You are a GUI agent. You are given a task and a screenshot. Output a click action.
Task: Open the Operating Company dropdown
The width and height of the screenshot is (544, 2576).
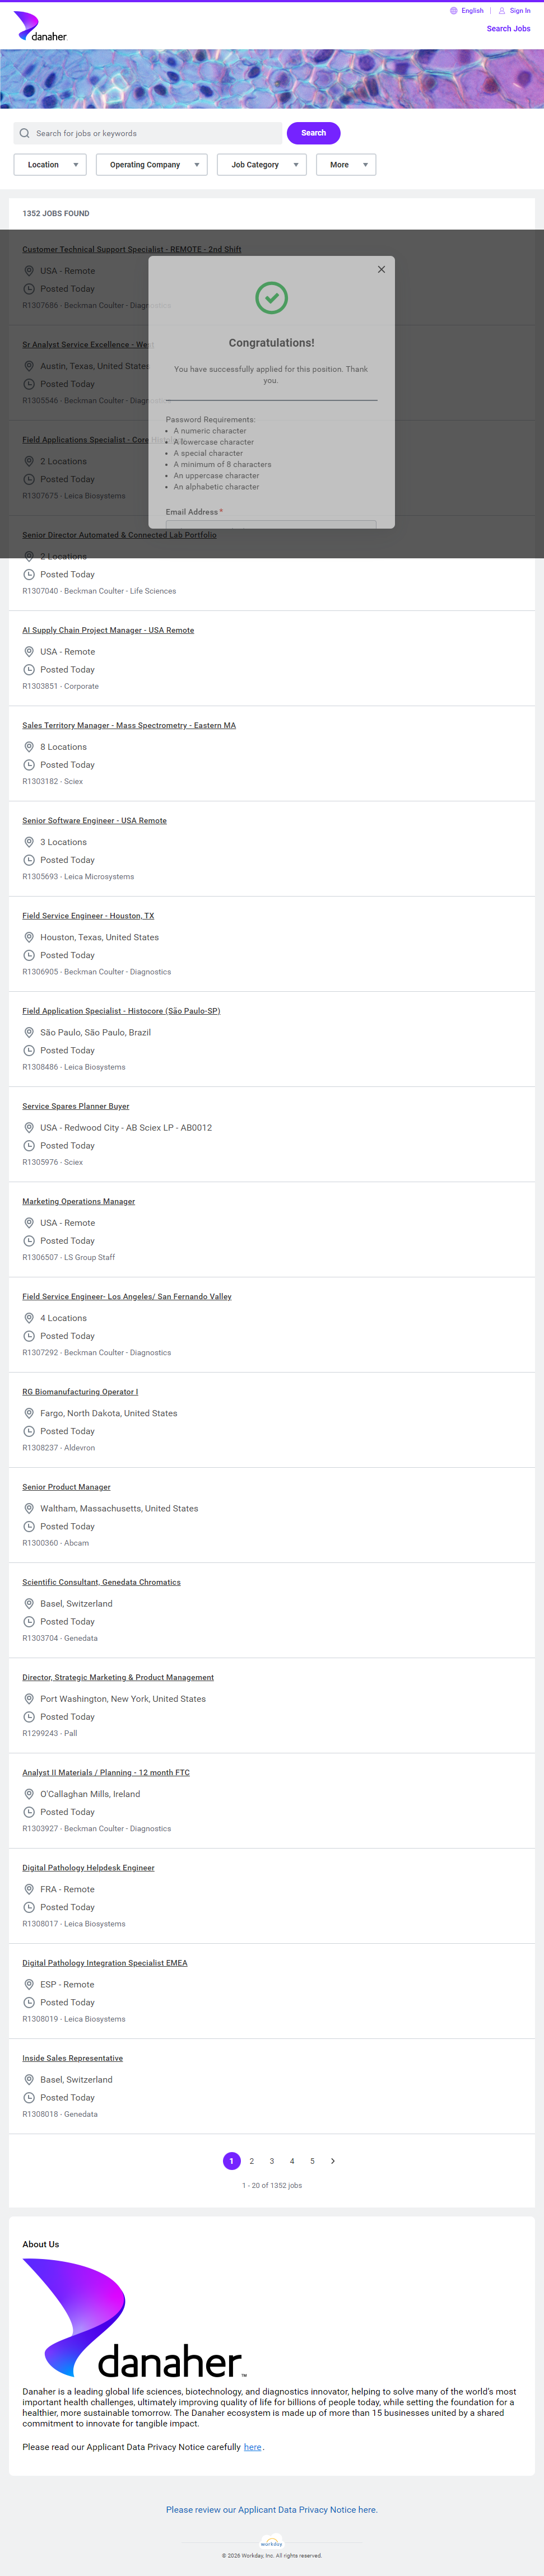[151, 165]
